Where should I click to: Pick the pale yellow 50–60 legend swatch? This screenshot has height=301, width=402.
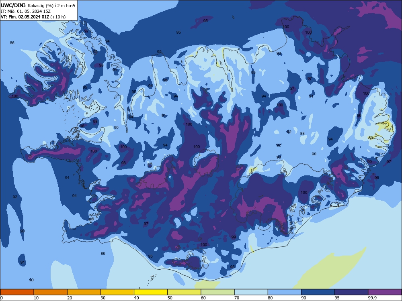pos(184,292)
